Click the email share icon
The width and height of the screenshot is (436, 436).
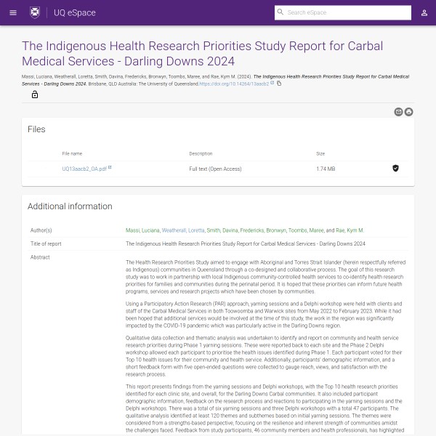pyautogui.click(x=398, y=111)
